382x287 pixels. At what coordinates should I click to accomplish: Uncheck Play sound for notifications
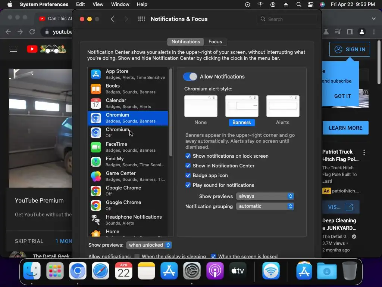coord(188,185)
